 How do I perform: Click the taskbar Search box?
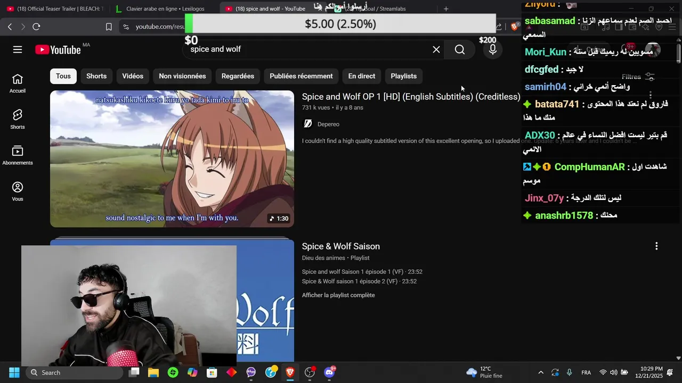point(75,372)
